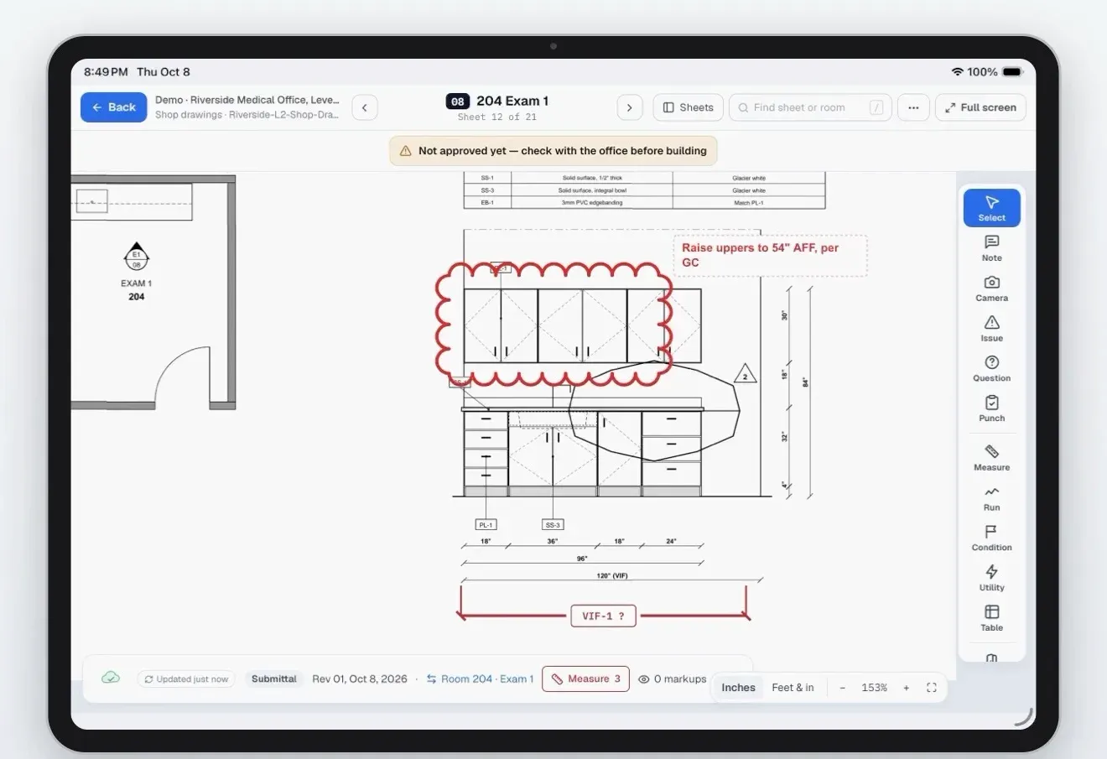Open the Room 204 · Exam 1 link
Image resolution: width=1107 pixels, height=759 pixels.
[480, 679]
